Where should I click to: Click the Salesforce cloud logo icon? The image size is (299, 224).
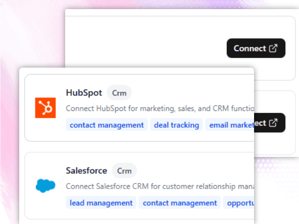[45, 186]
